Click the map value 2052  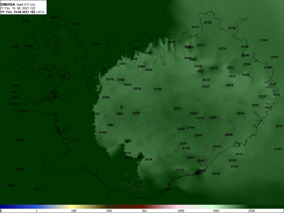[96, 114]
